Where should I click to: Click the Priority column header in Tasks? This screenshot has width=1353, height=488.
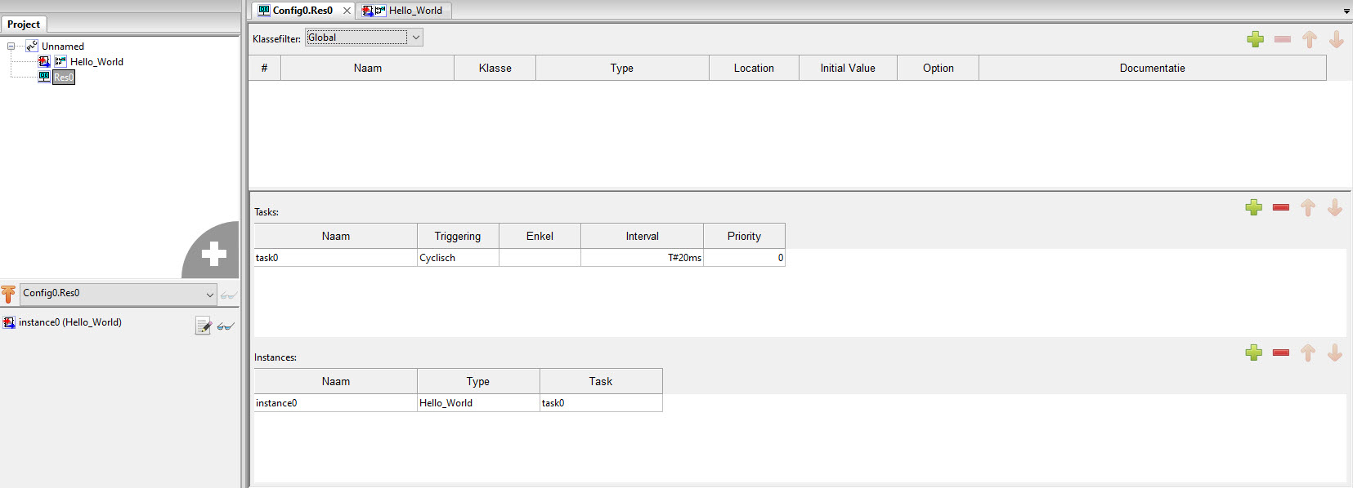pyautogui.click(x=744, y=236)
